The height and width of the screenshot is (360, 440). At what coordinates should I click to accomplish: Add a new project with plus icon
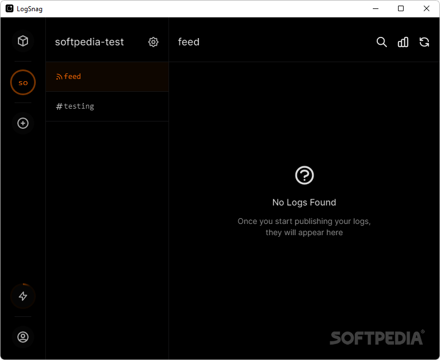[x=23, y=123]
